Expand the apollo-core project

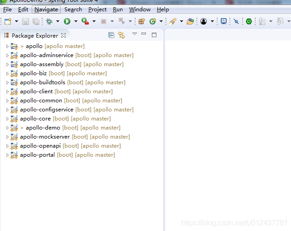pos(7,119)
